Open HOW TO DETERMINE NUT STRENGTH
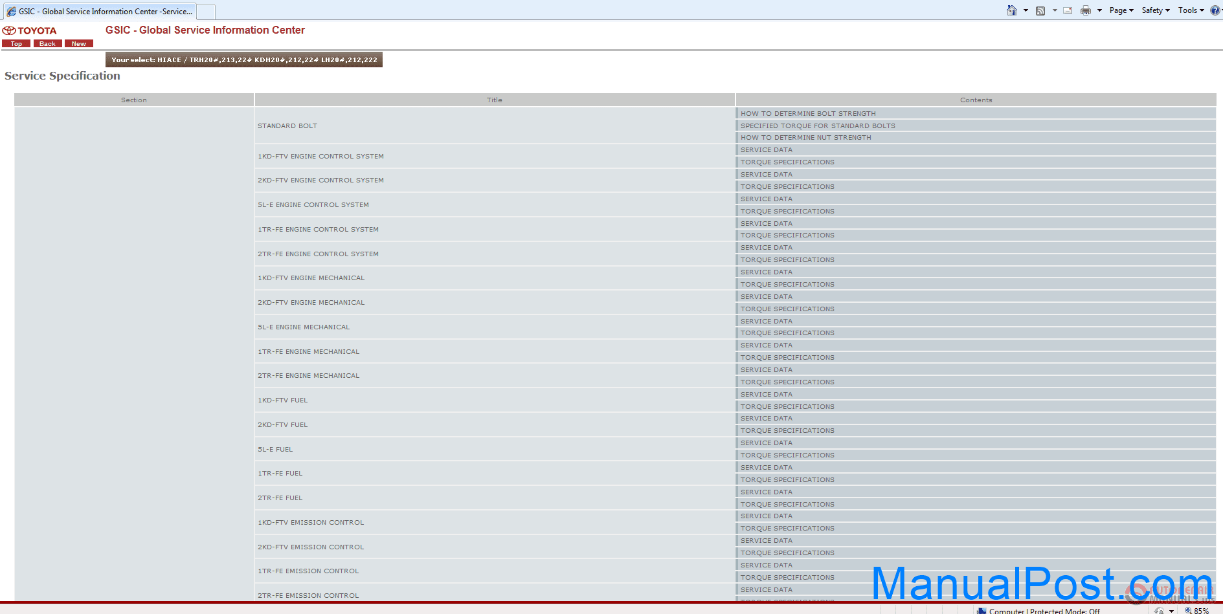 [805, 137]
